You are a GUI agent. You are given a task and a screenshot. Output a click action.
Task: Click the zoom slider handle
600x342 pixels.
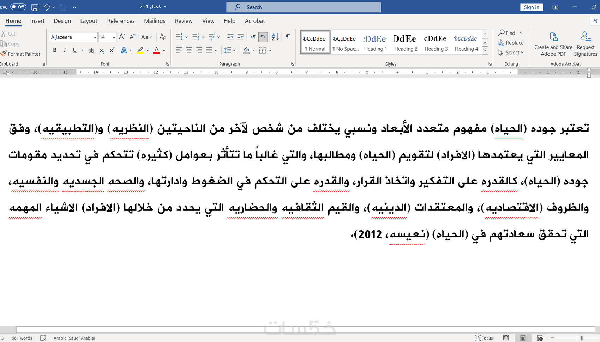point(581,338)
